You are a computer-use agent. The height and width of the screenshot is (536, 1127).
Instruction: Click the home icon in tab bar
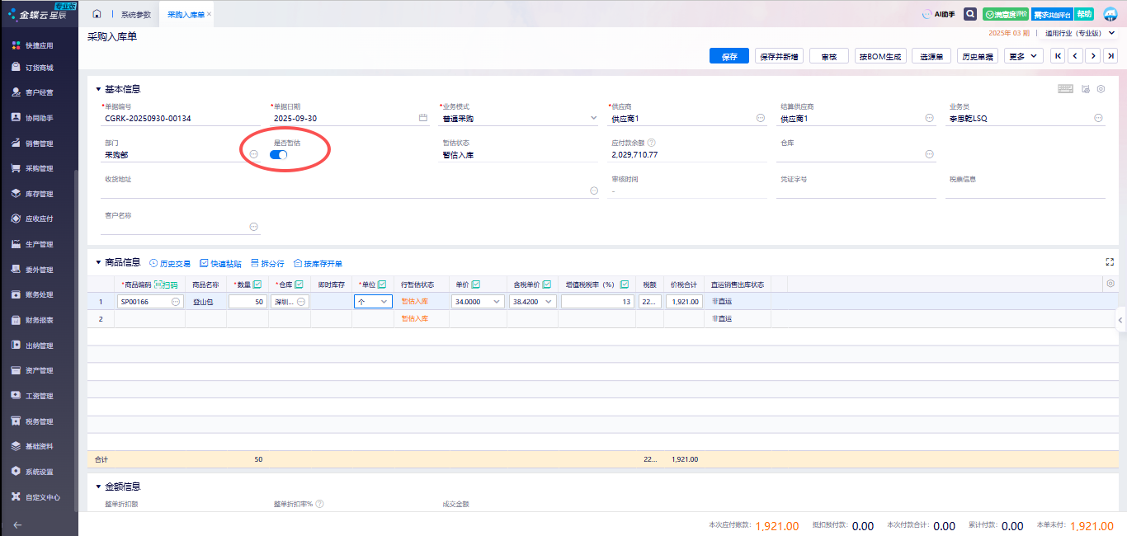(x=97, y=14)
